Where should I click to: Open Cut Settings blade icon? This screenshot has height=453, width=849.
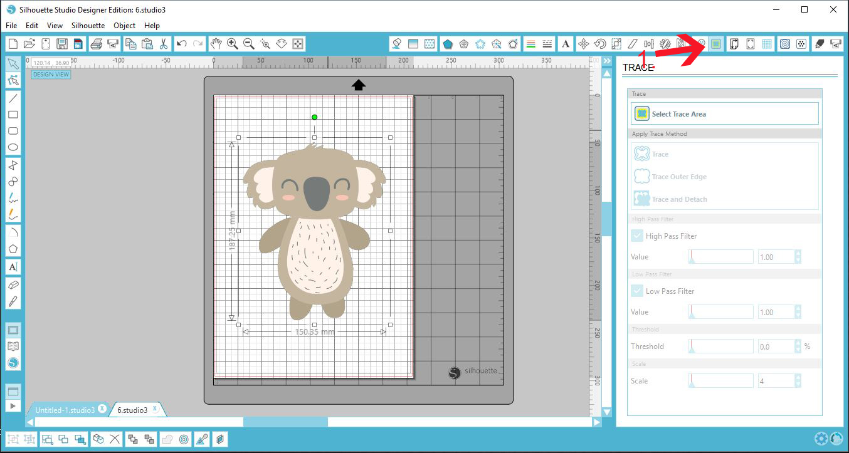coord(819,43)
